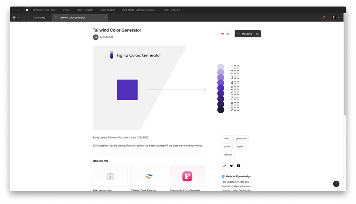
Task: Open the notifications bell
Action: coord(324,17)
